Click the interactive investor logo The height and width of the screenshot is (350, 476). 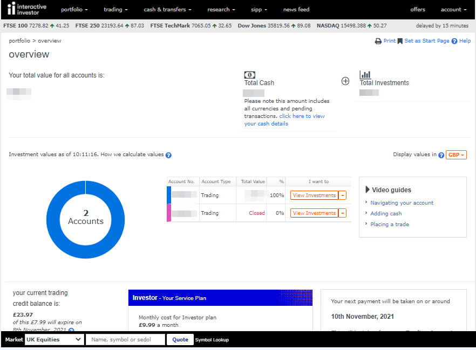(27, 9)
